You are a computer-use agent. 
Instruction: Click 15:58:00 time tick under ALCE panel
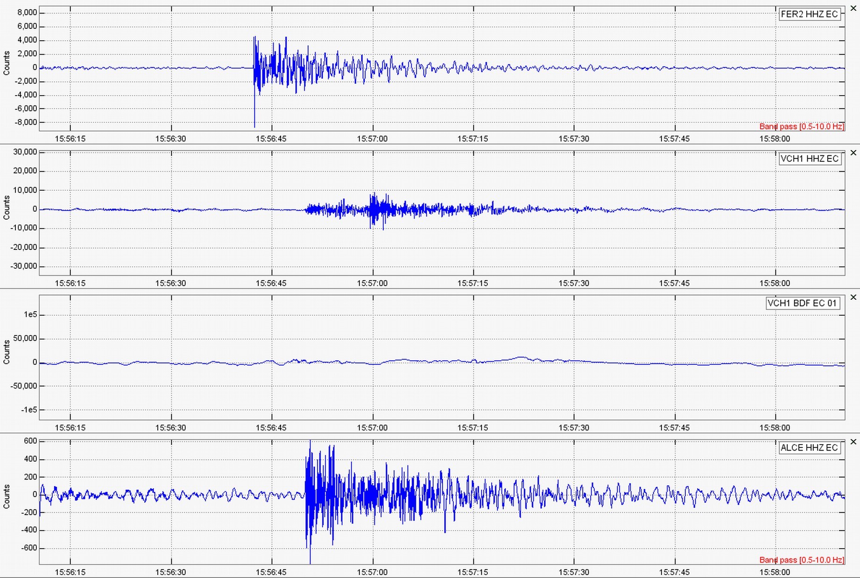click(x=775, y=572)
